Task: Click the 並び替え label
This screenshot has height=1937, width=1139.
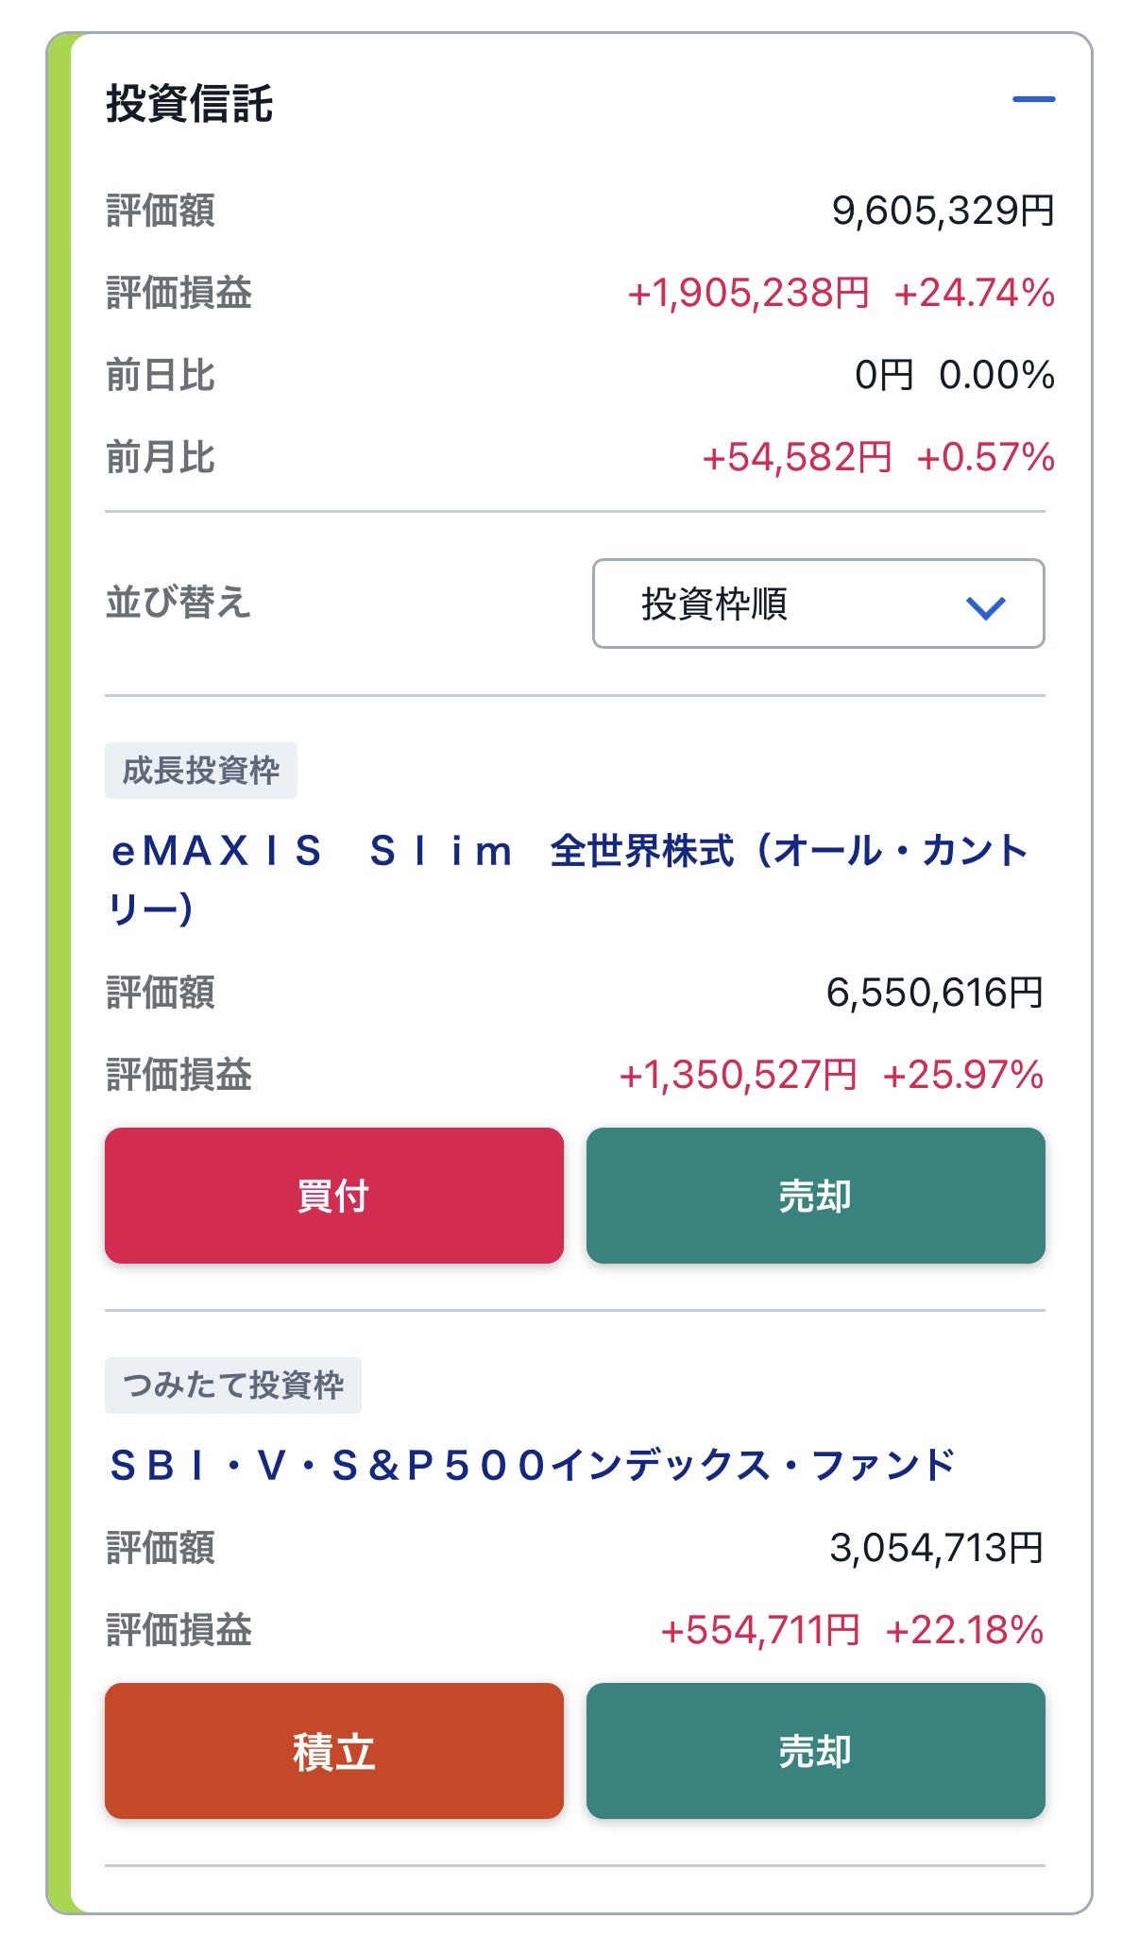Action: [178, 603]
